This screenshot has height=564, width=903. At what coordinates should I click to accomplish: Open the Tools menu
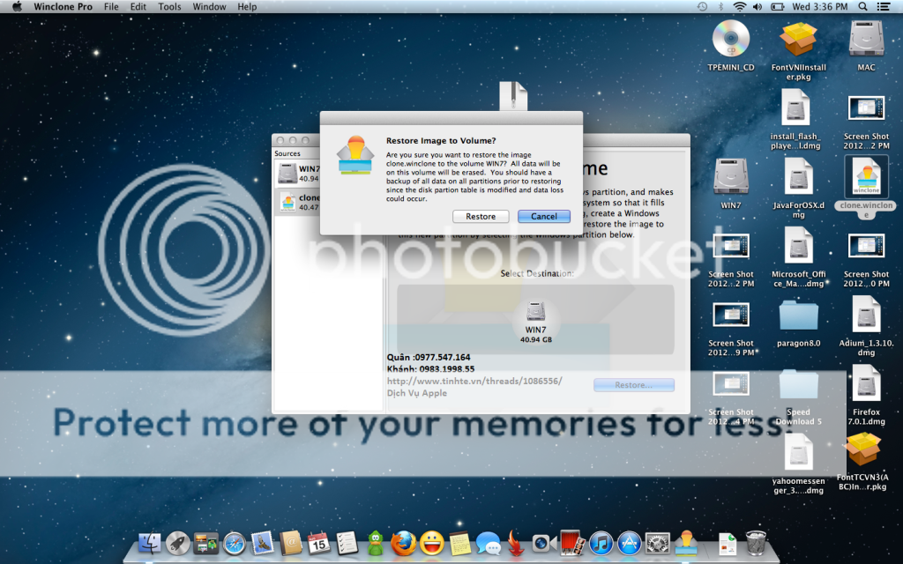pos(169,7)
